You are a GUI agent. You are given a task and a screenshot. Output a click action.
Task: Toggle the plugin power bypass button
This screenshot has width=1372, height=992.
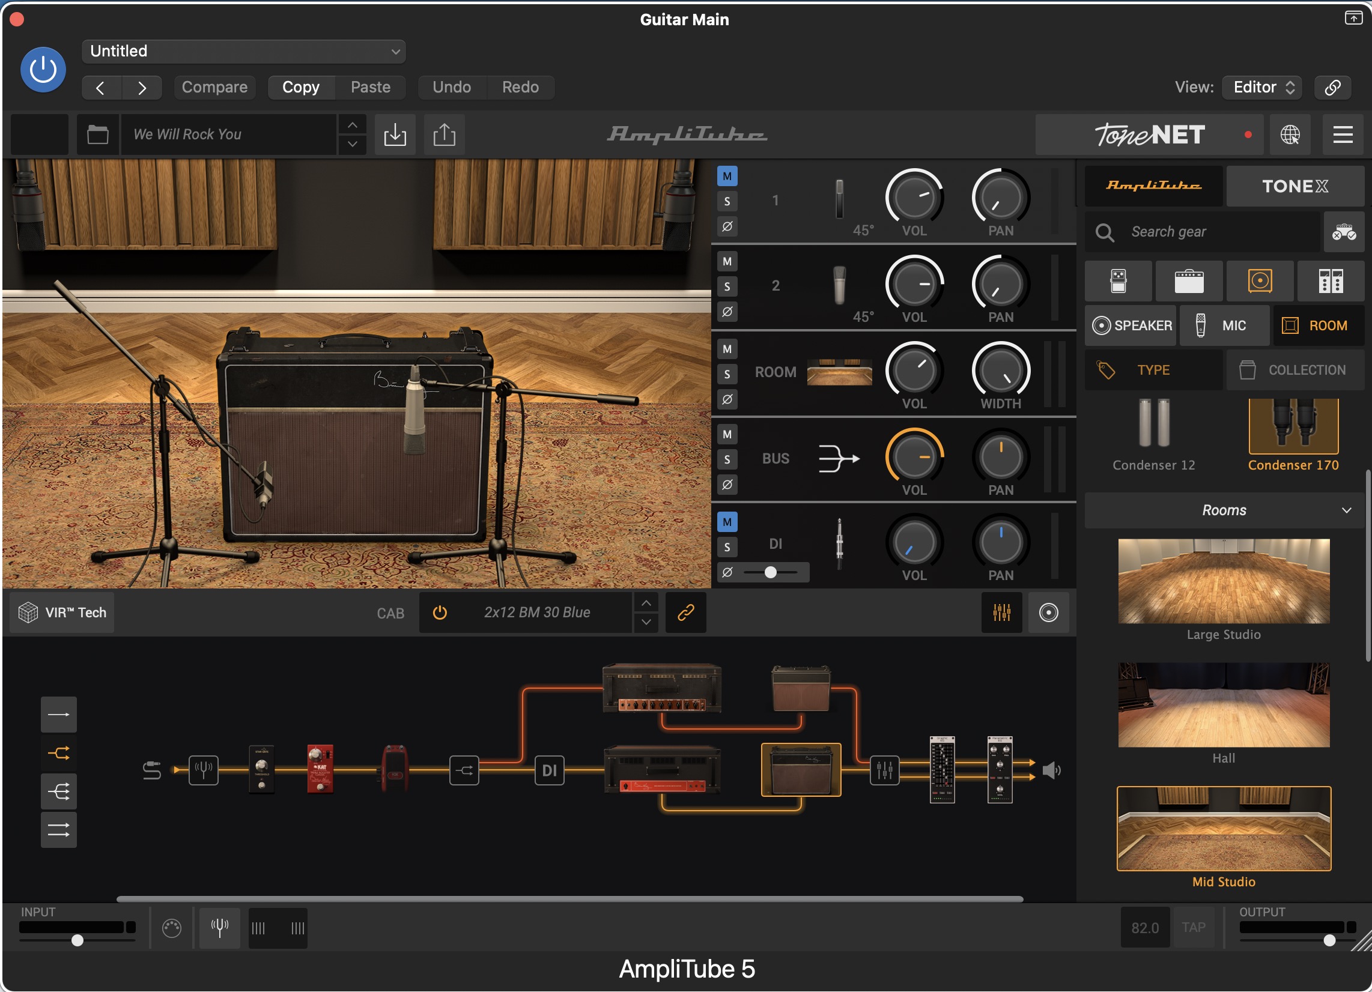point(43,70)
